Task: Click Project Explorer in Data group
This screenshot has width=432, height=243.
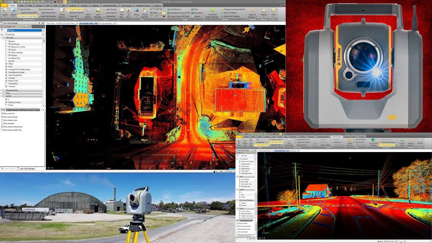Action: [x=75, y=9]
